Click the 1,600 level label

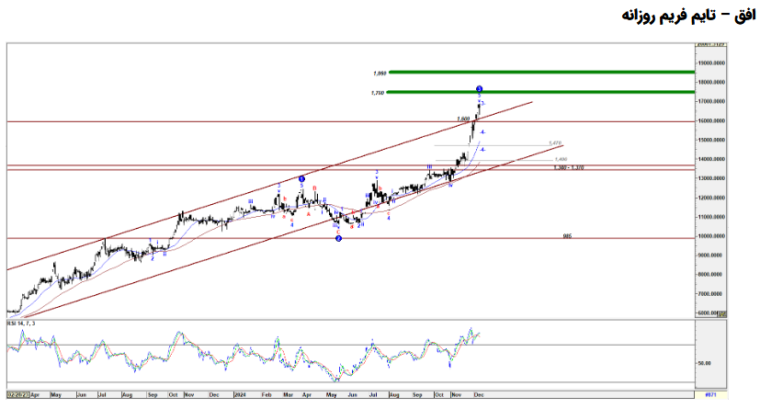[464, 119]
